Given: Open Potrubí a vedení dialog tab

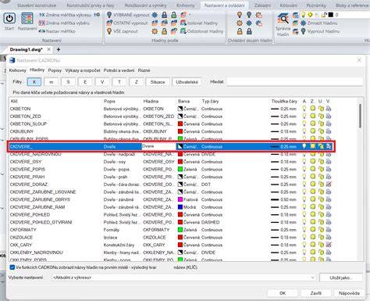Looking at the screenshot, I should point(119,70).
